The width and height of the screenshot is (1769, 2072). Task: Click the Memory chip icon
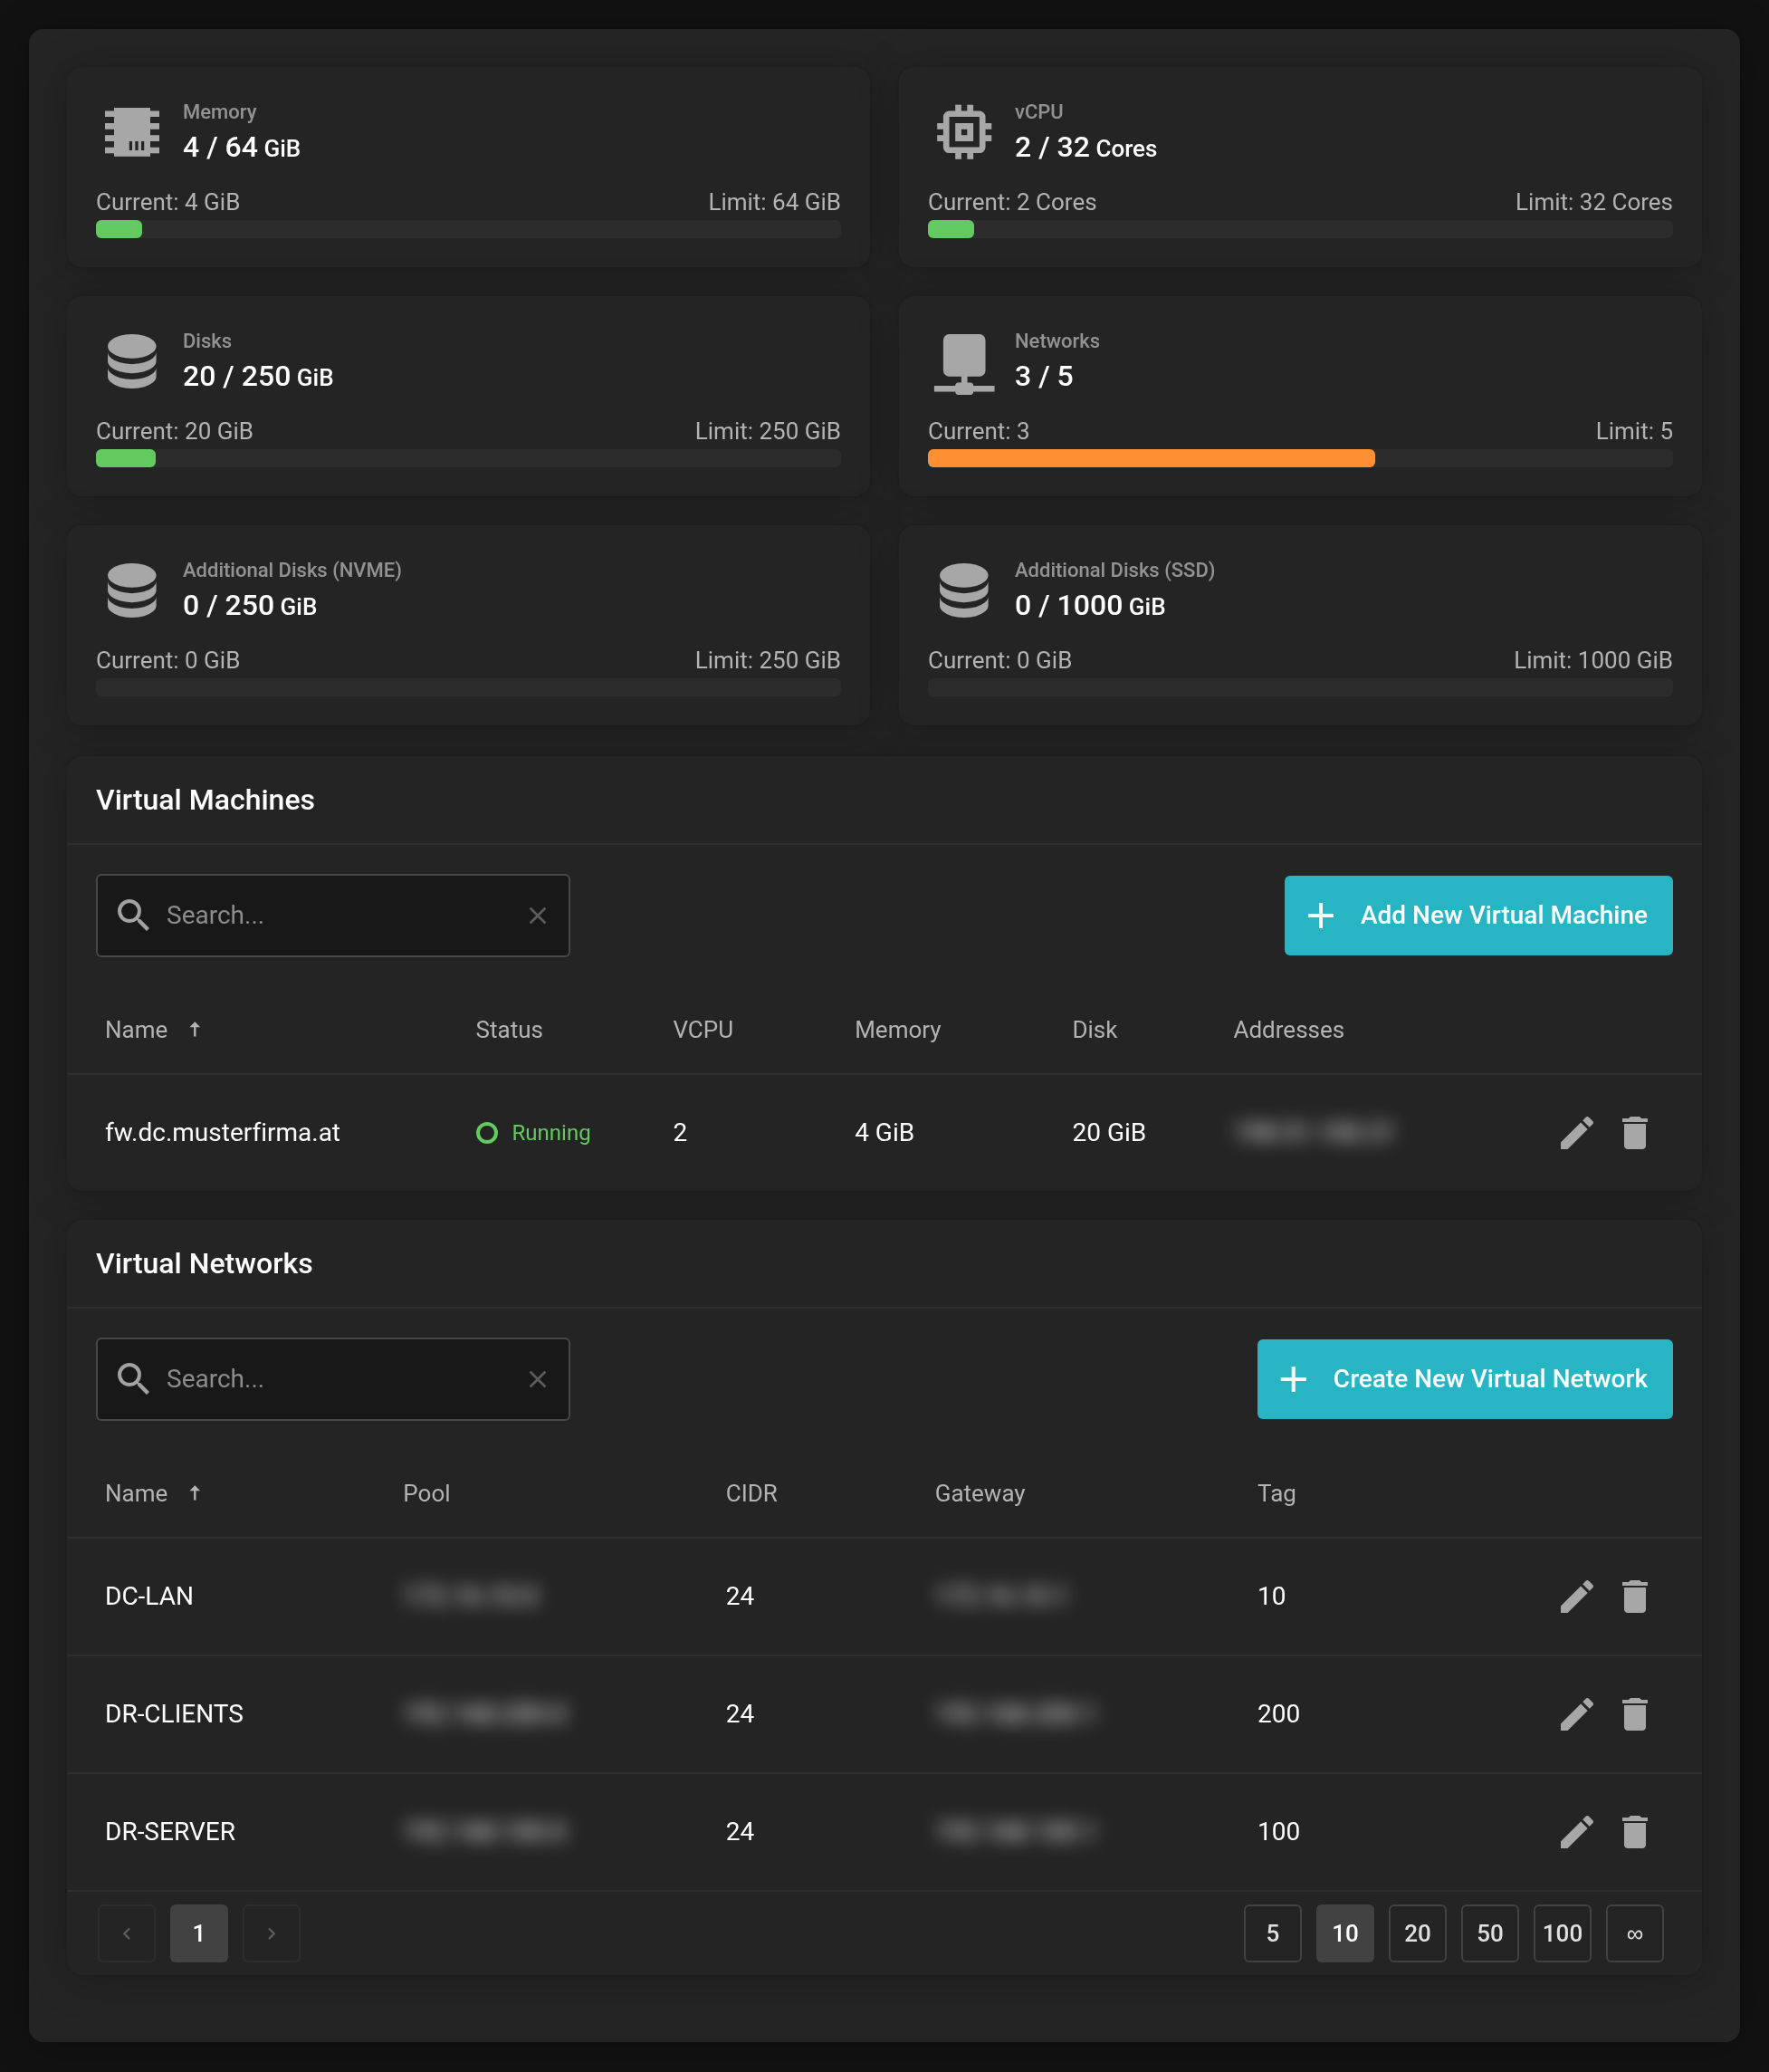pyautogui.click(x=132, y=132)
